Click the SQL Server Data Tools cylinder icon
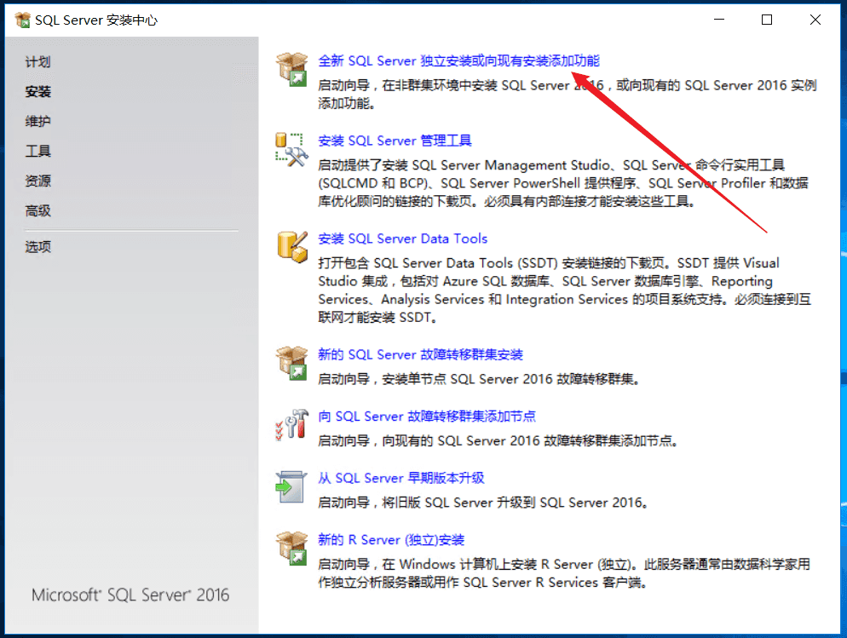Image resolution: width=847 pixels, height=638 pixels. [292, 247]
